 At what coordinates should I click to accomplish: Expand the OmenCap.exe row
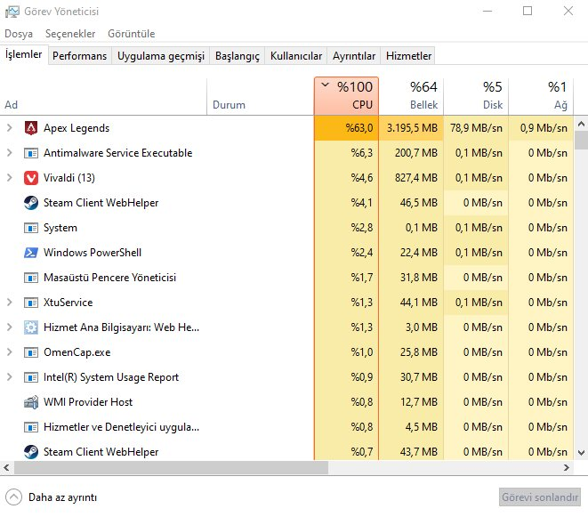pos(10,352)
